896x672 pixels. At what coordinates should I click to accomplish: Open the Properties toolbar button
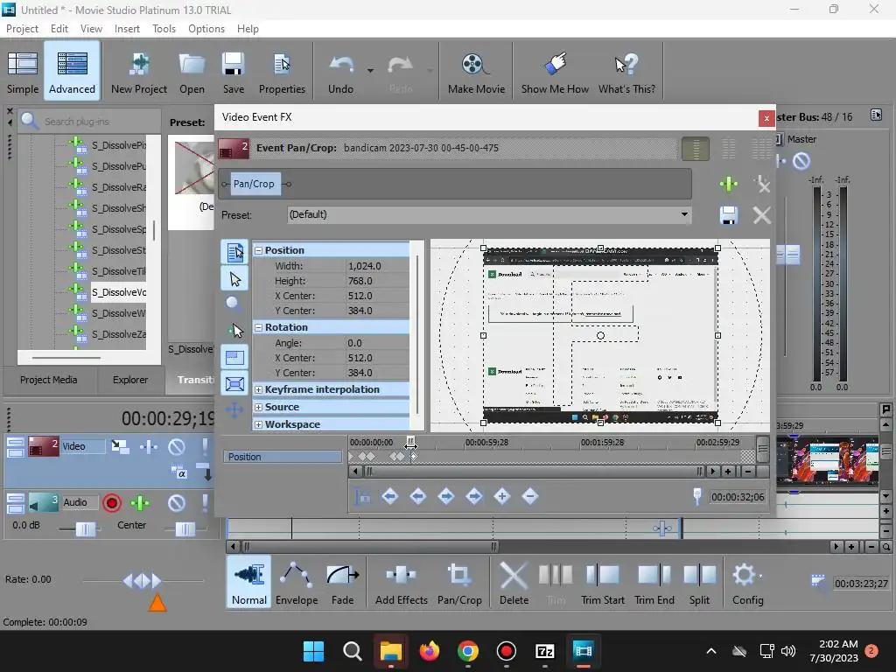coord(282,73)
